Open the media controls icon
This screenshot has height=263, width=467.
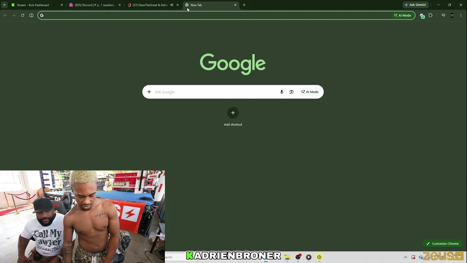point(443,15)
